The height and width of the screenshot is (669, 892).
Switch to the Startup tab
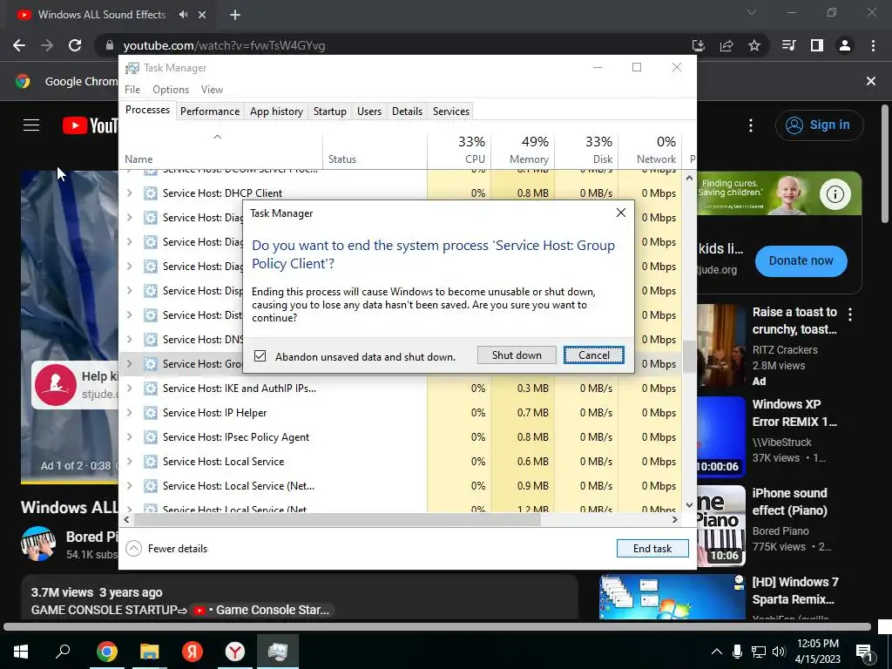330,111
